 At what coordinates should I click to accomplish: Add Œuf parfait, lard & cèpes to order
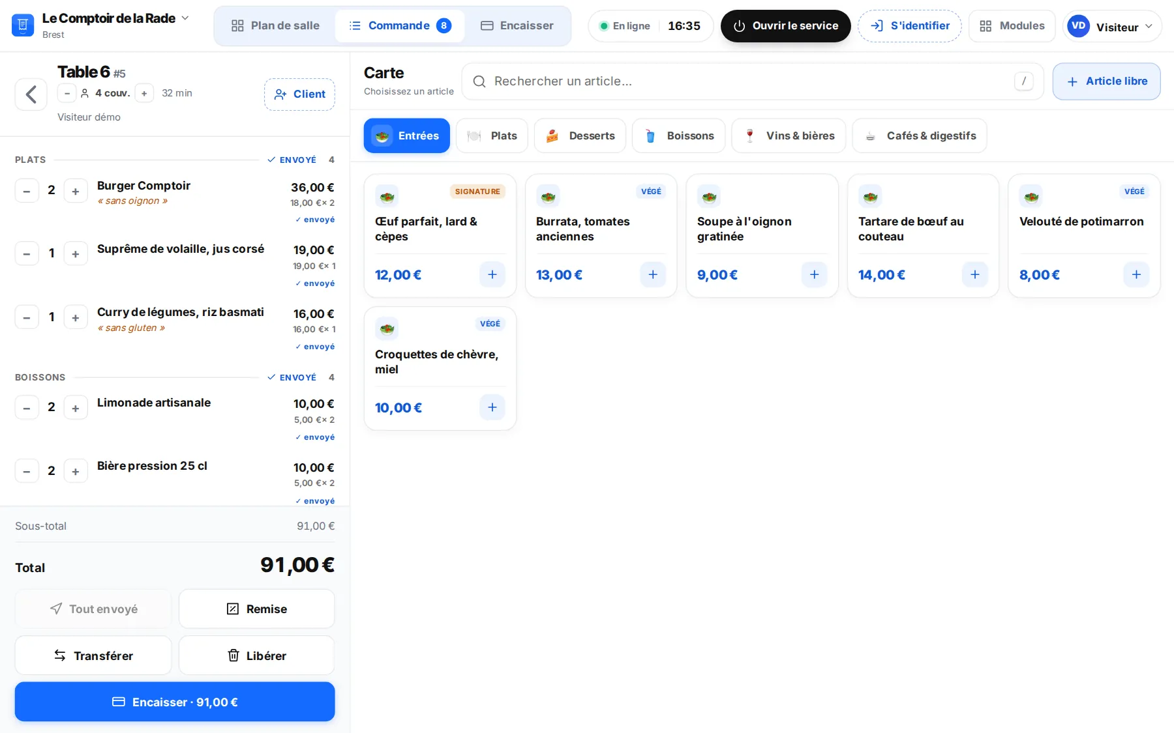coord(492,274)
